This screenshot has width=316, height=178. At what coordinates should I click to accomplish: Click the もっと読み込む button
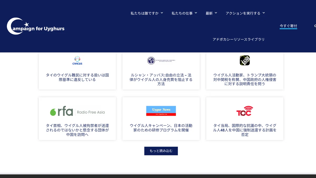coord(161,151)
